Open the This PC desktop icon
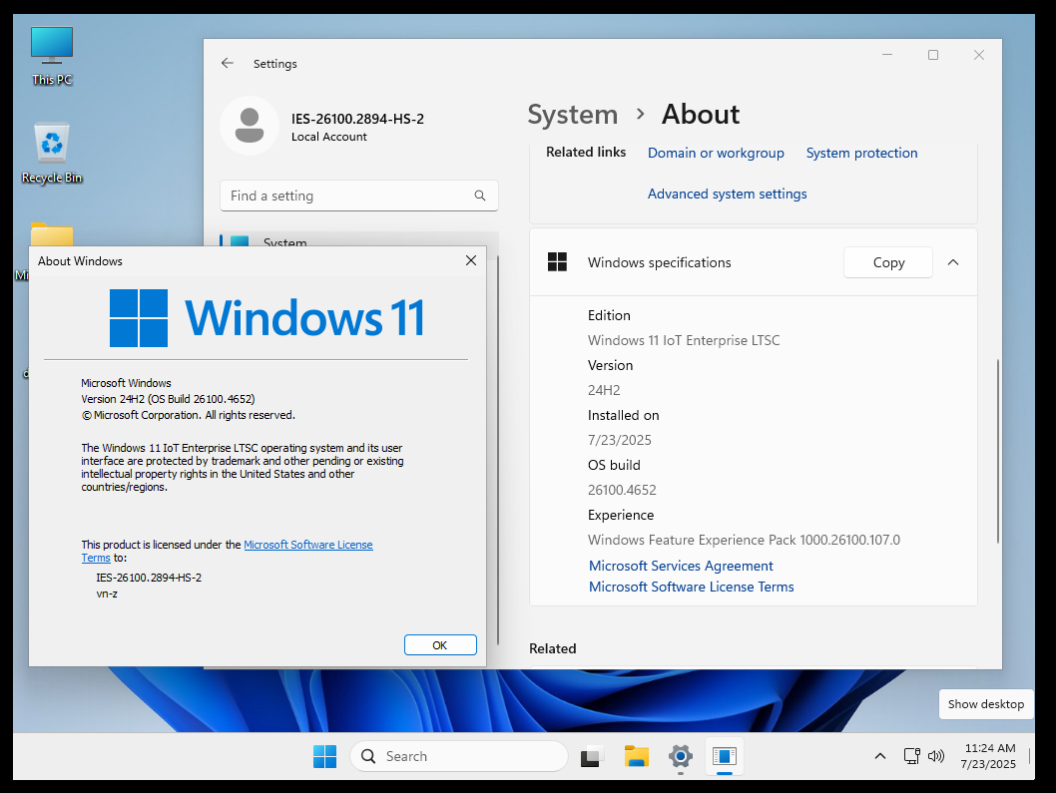 (52, 57)
